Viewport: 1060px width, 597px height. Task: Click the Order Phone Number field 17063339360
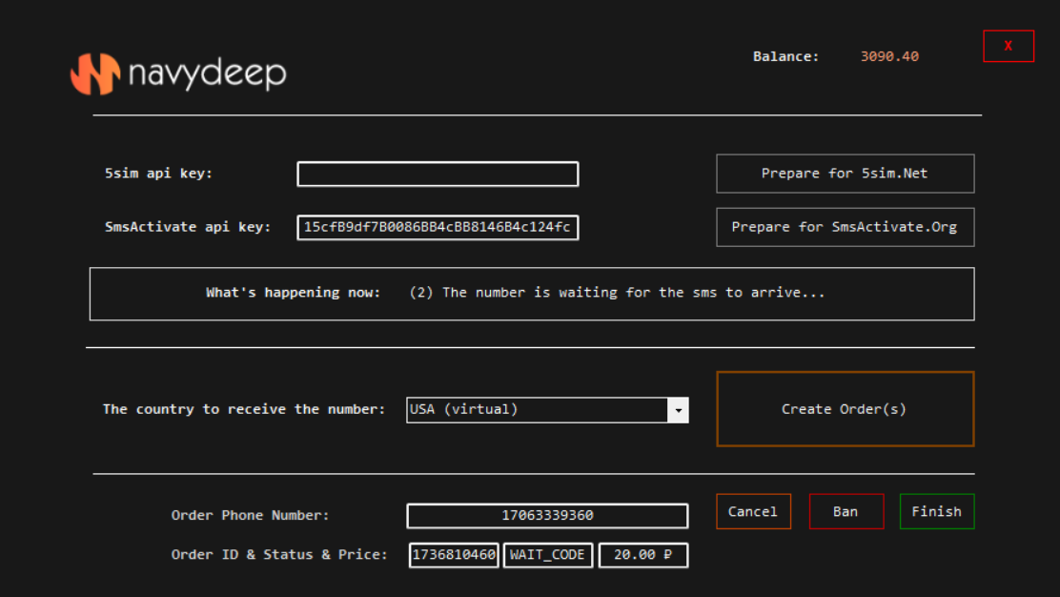pos(547,516)
